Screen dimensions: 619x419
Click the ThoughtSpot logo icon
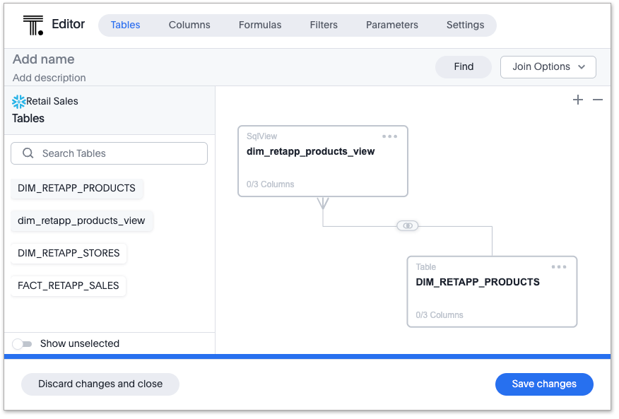tap(33, 25)
